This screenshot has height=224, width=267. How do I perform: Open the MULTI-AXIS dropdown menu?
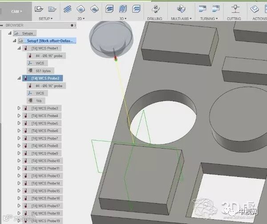point(181,19)
